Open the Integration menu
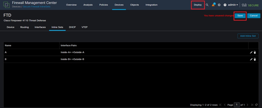262x108 pixels. point(151,5)
